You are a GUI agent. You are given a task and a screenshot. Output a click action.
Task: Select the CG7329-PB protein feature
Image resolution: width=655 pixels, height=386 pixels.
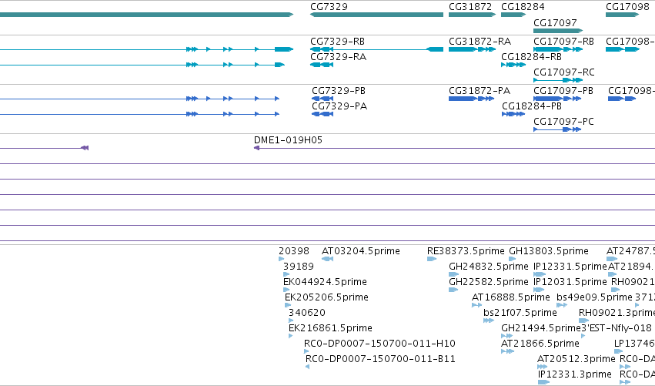(322, 99)
